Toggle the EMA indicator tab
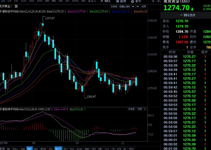 coord(29,149)
